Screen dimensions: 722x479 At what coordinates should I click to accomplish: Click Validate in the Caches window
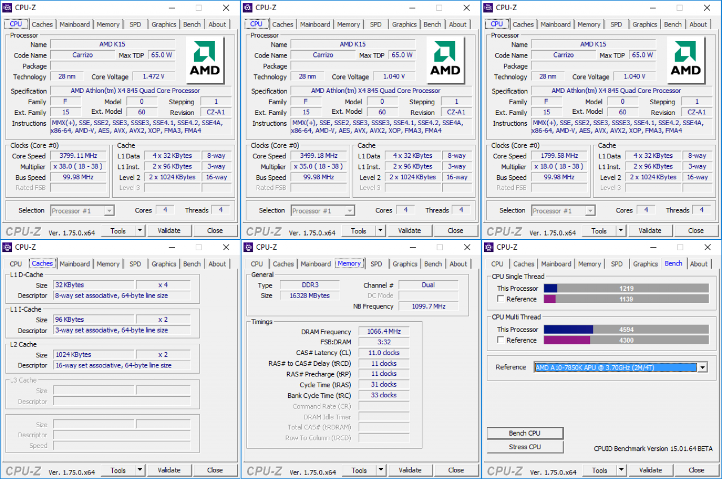(169, 470)
